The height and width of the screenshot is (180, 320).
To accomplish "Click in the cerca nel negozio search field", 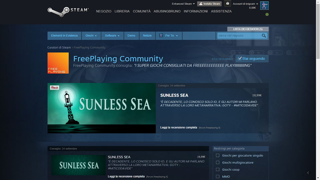I will (239, 36).
